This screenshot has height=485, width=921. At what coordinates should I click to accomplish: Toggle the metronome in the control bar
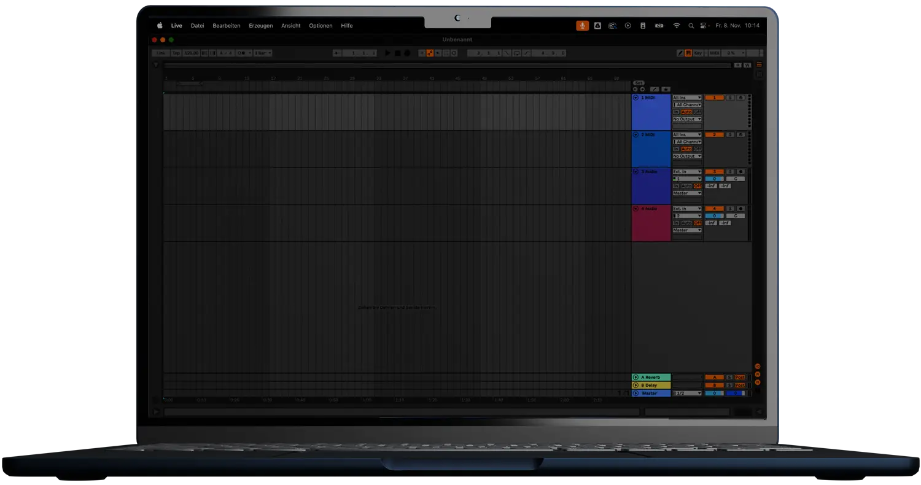point(239,53)
